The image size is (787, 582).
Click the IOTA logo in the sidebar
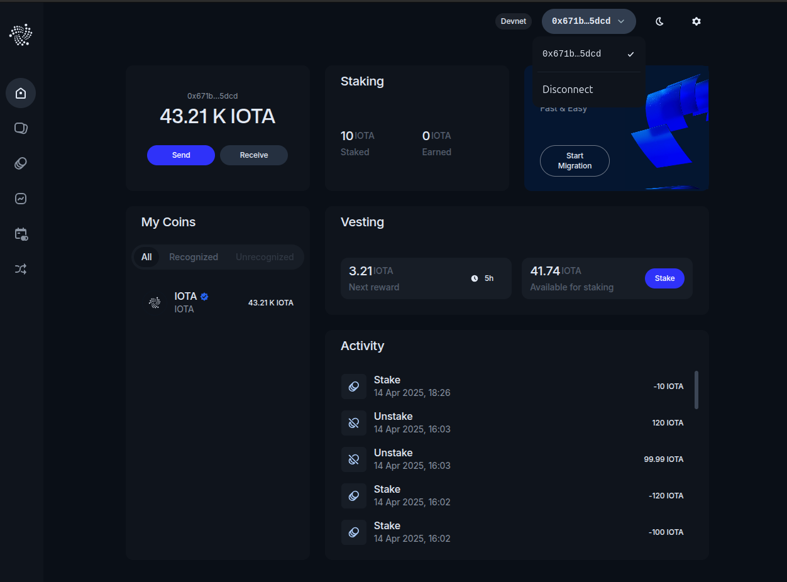coord(21,35)
